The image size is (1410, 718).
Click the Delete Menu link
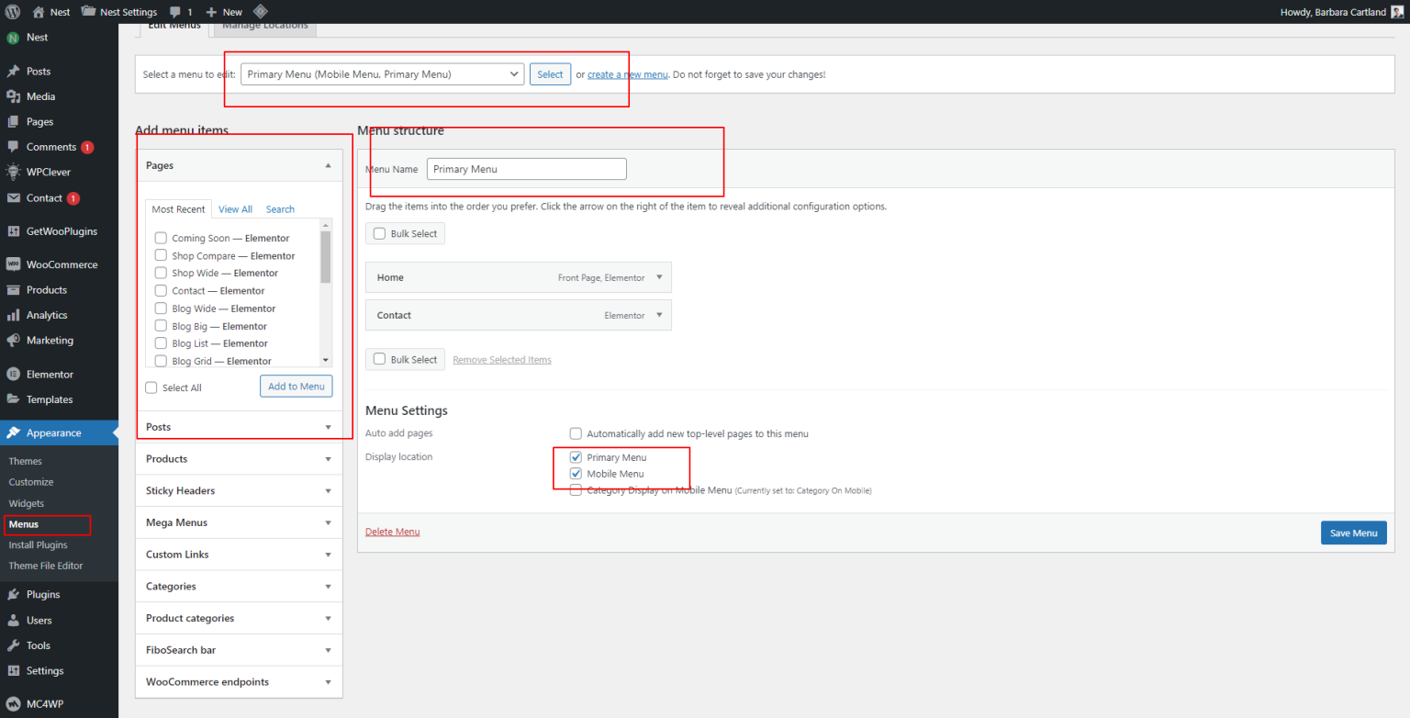click(392, 532)
